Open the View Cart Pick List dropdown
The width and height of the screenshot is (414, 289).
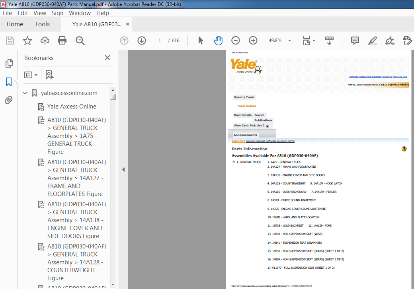pyautogui.click(x=268, y=126)
